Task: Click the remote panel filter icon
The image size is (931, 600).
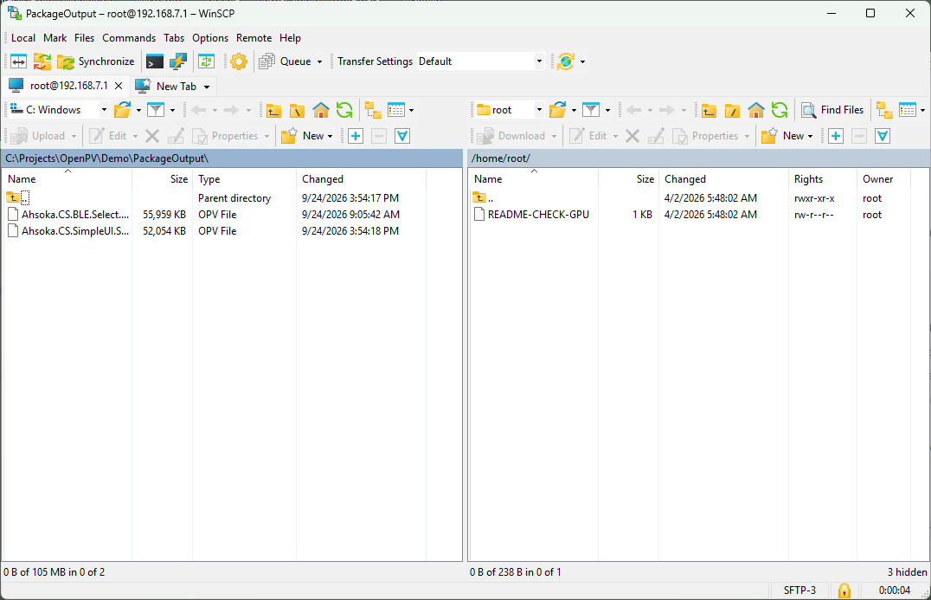Action: pyautogui.click(x=591, y=110)
